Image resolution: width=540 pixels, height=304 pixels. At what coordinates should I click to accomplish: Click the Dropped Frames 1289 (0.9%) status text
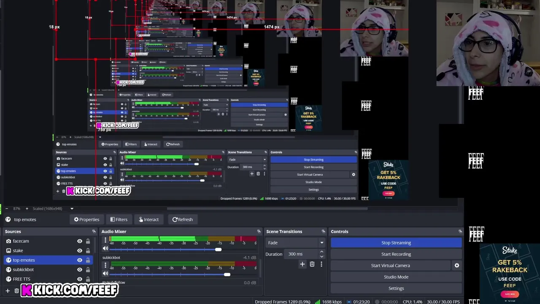click(x=282, y=301)
